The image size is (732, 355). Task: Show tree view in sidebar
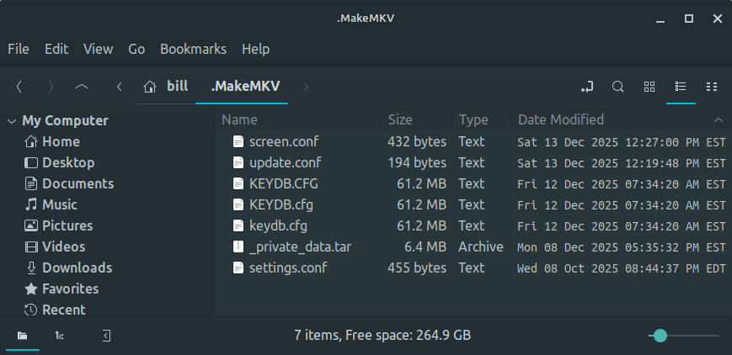pos(59,336)
